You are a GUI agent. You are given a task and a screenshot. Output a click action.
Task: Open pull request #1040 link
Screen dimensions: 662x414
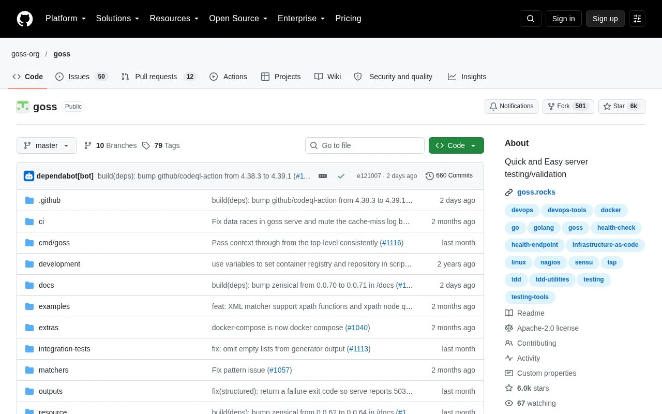coord(358,328)
